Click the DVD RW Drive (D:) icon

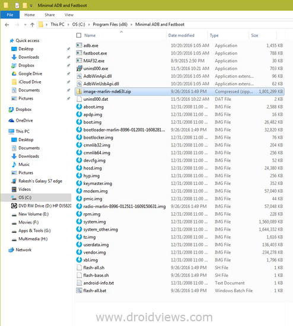[14, 206]
